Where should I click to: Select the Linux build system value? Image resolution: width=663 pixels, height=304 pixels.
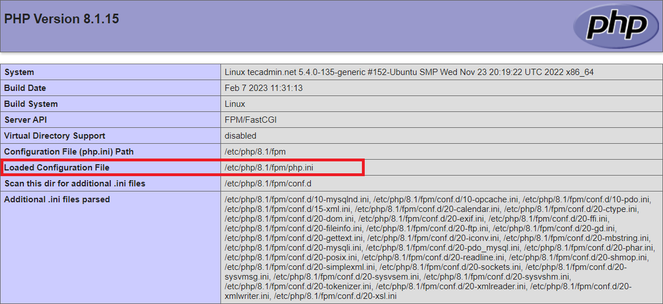tap(235, 104)
